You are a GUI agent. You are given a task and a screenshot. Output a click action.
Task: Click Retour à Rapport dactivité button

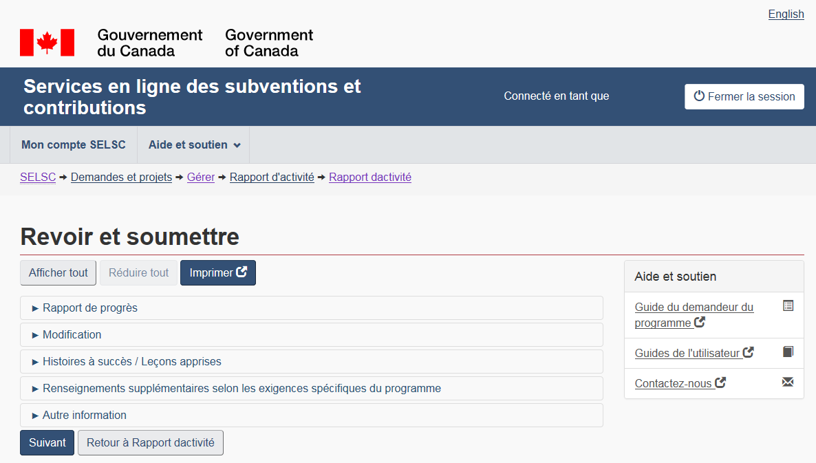click(151, 443)
